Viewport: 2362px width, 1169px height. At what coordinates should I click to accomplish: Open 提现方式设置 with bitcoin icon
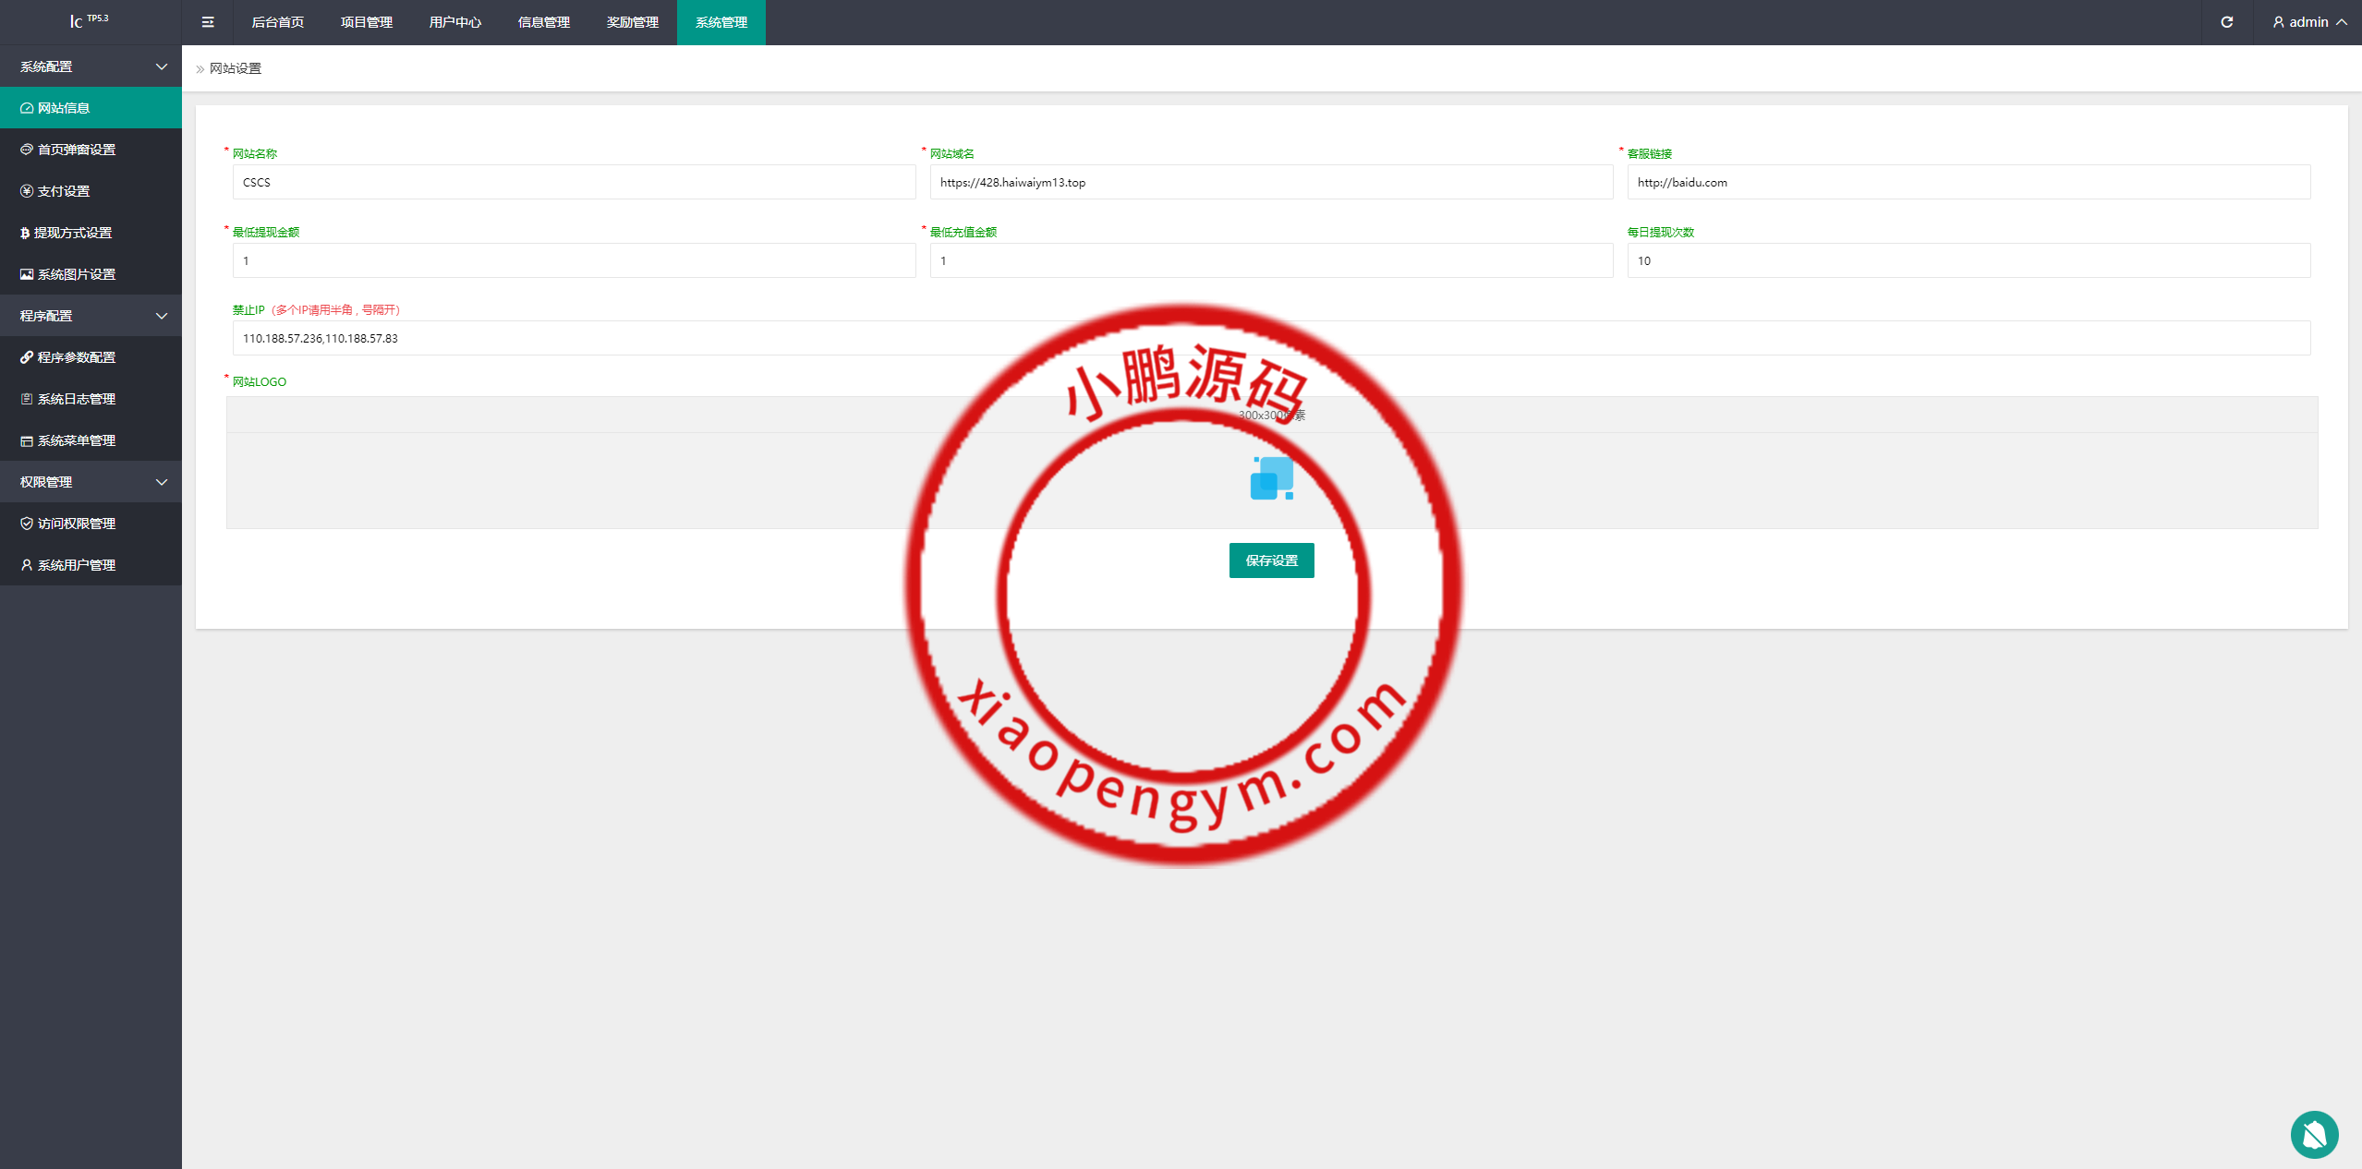pos(72,233)
